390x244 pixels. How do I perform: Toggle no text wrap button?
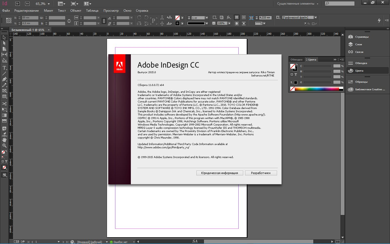[237, 17]
